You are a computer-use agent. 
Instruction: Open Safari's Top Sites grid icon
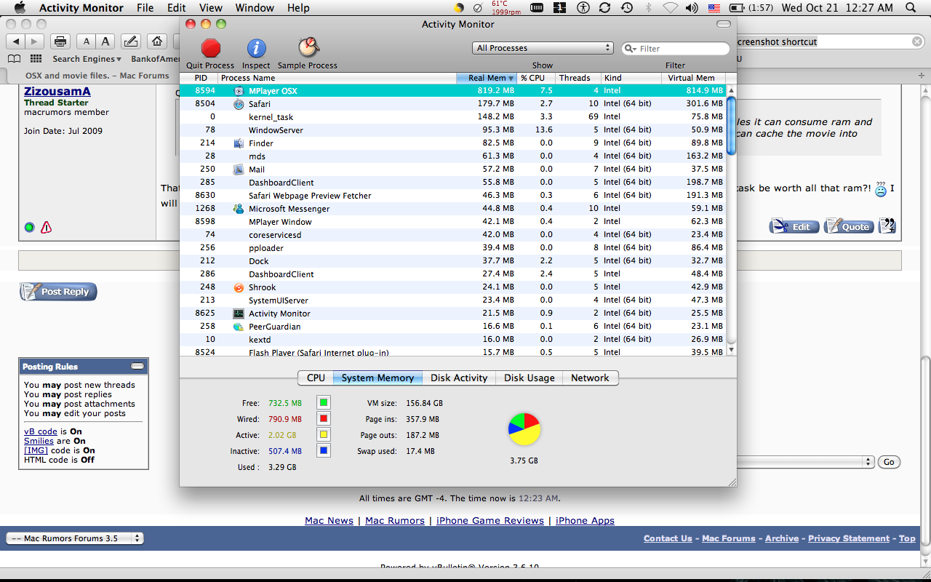[35, 59]
